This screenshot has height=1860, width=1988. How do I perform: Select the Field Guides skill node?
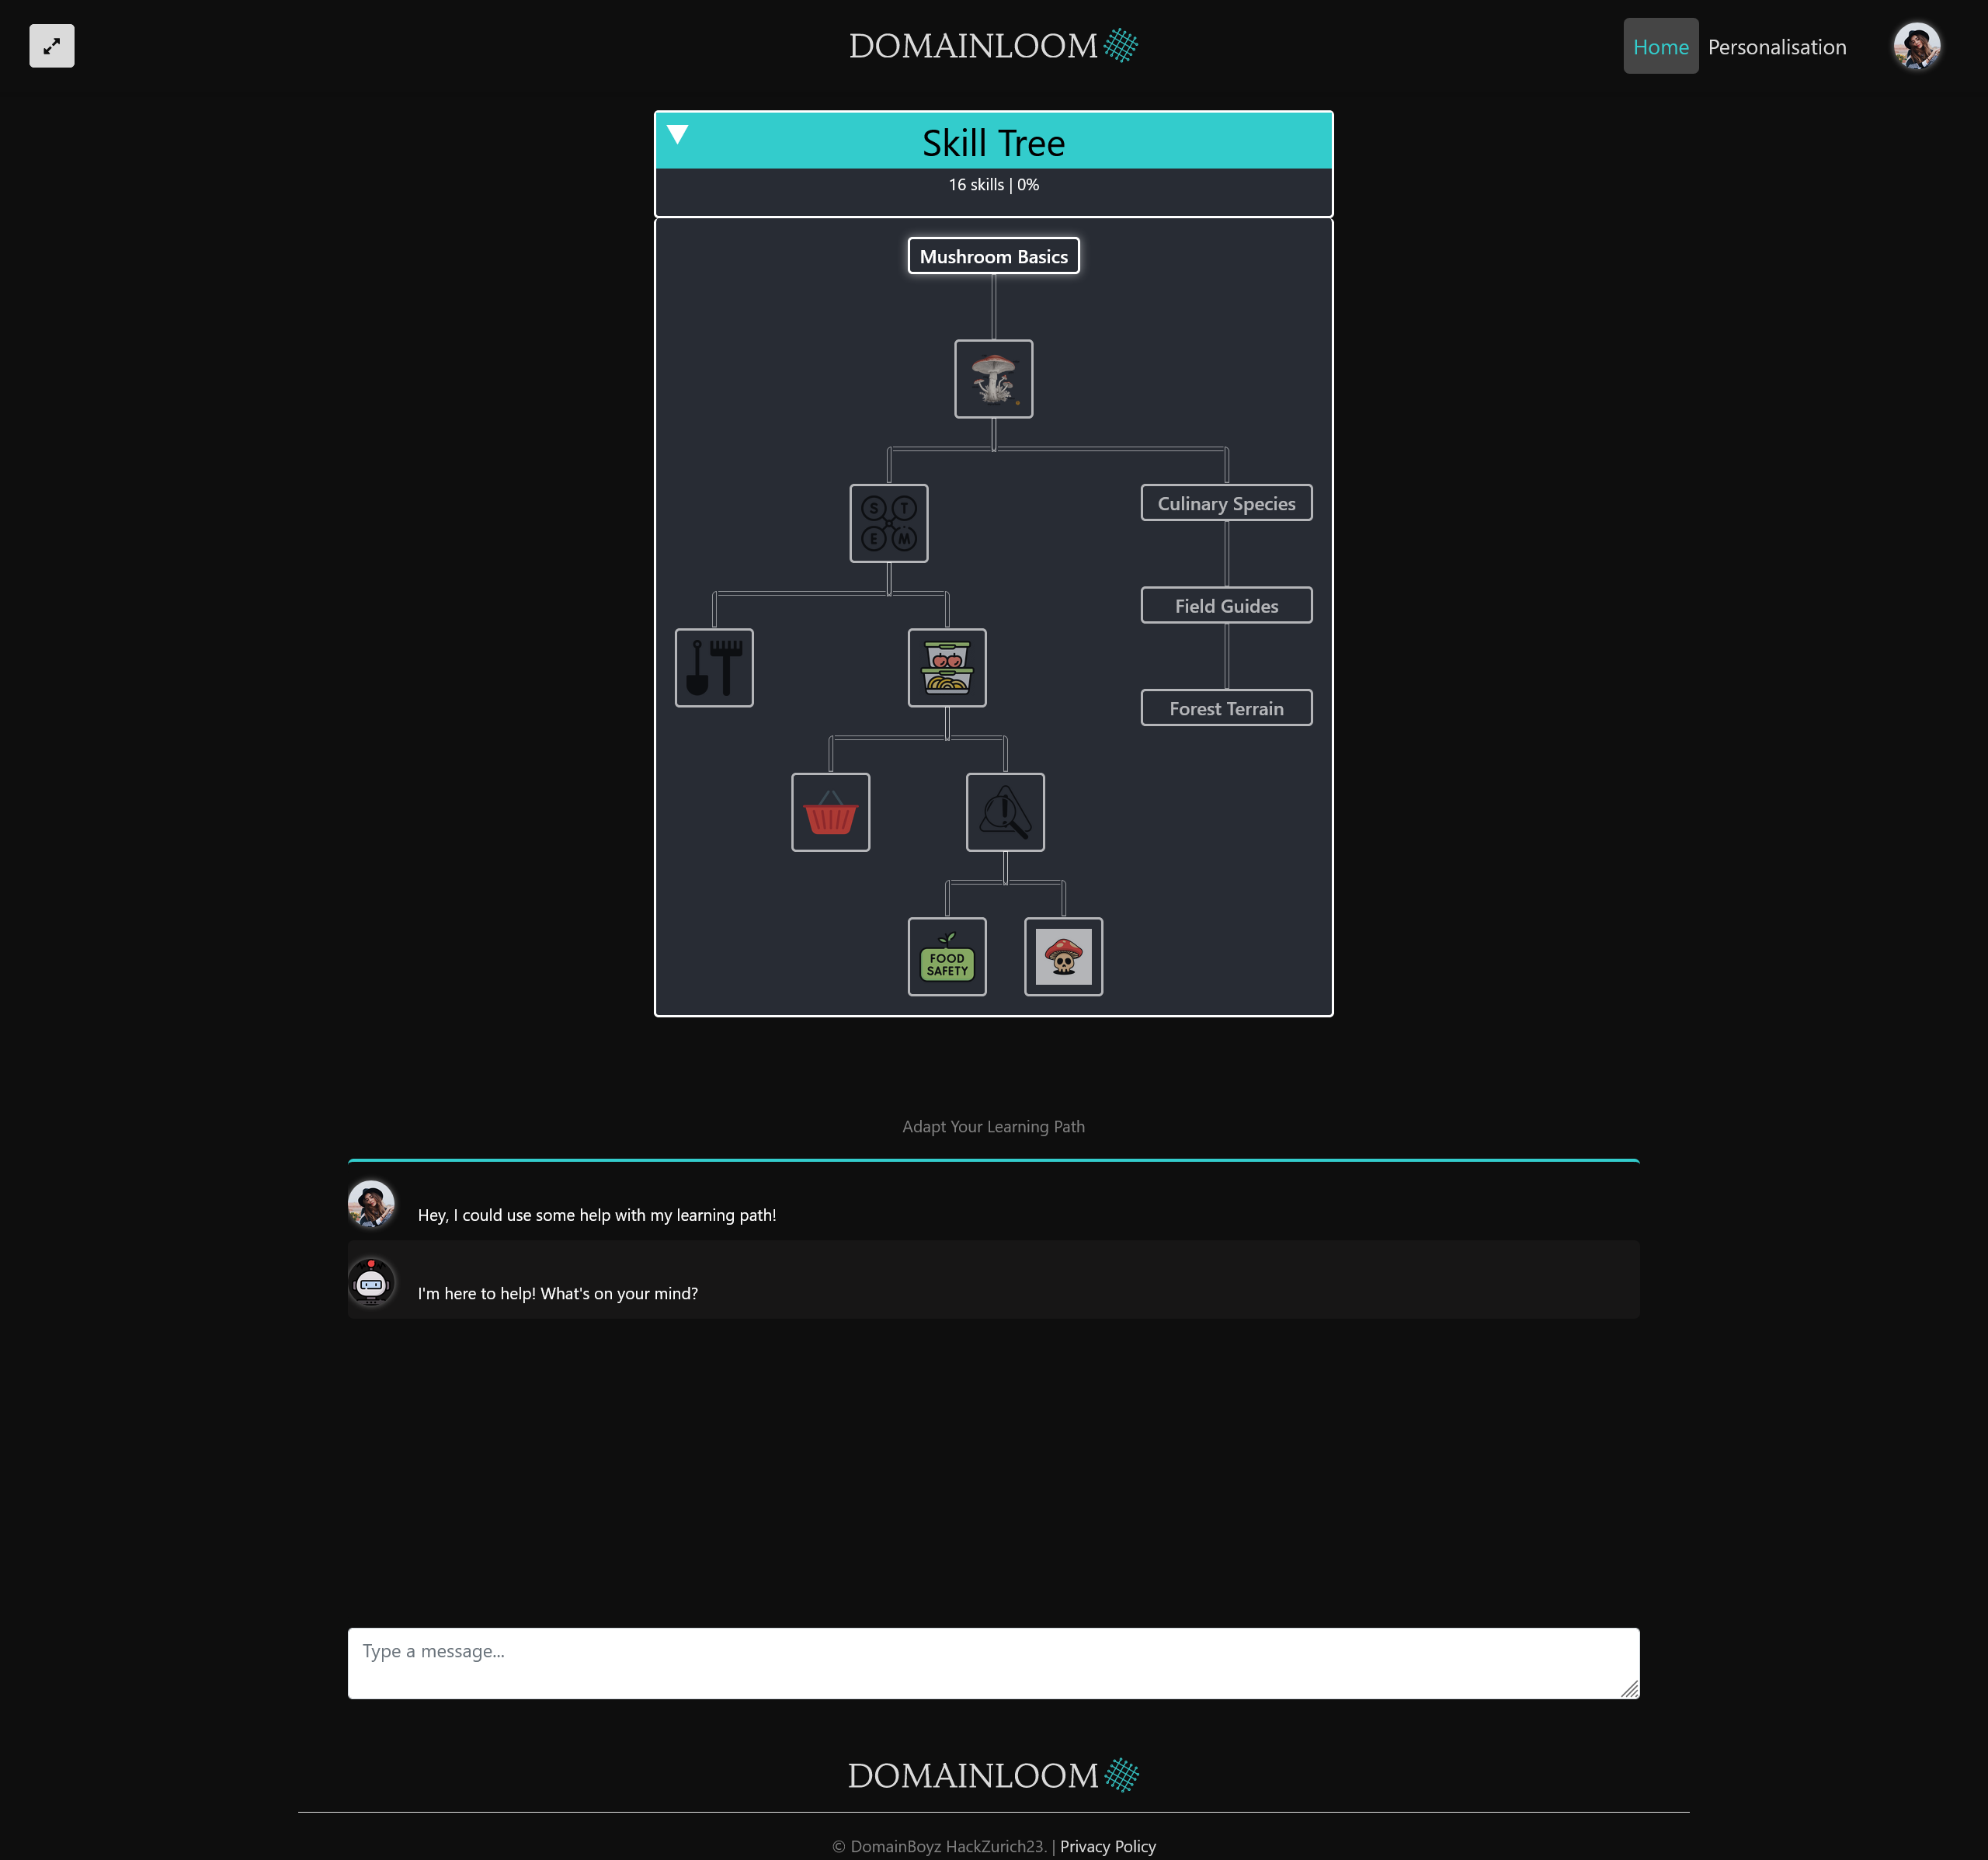click(x=1226, y=606)
